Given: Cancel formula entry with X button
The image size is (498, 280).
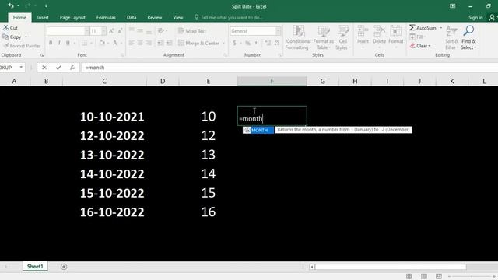Looking at the screenshot, I should tap(44, 68).
